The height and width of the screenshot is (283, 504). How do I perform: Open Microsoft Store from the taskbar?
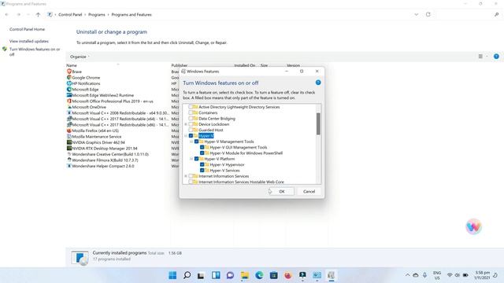click(273, 275)
